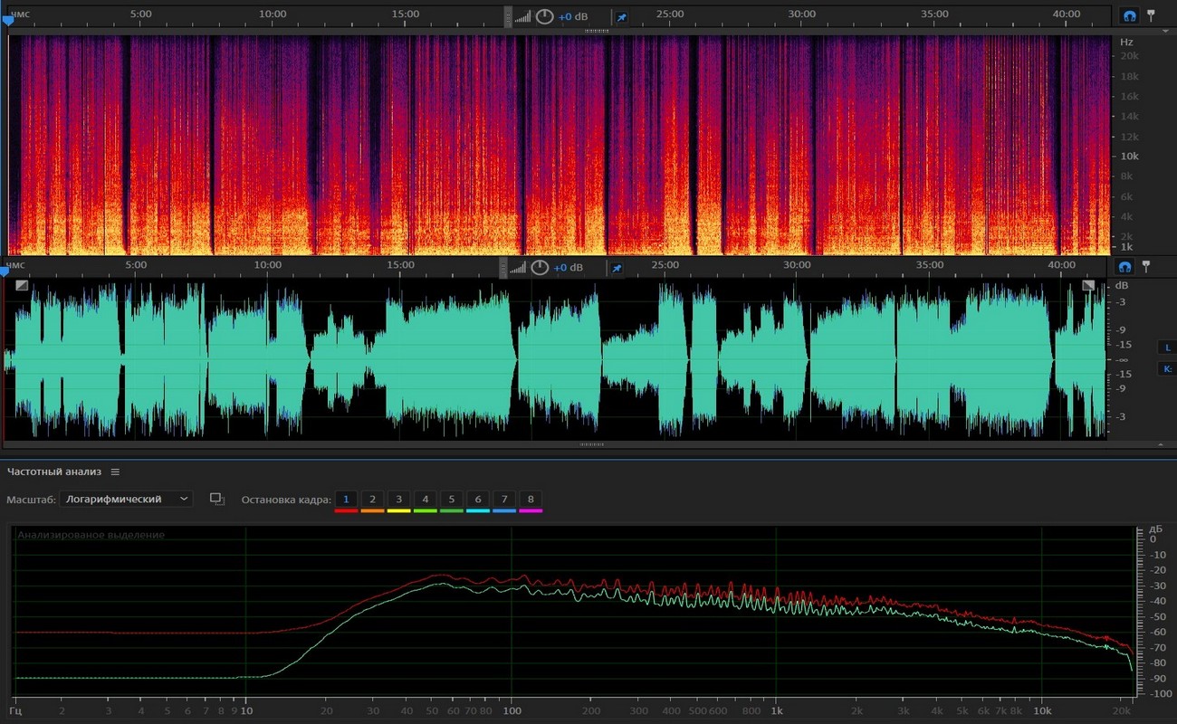Toggle the snapping magnet in the top timeline
Image resolution: width=1177 pixels, height=724 pixels.
1128,16
